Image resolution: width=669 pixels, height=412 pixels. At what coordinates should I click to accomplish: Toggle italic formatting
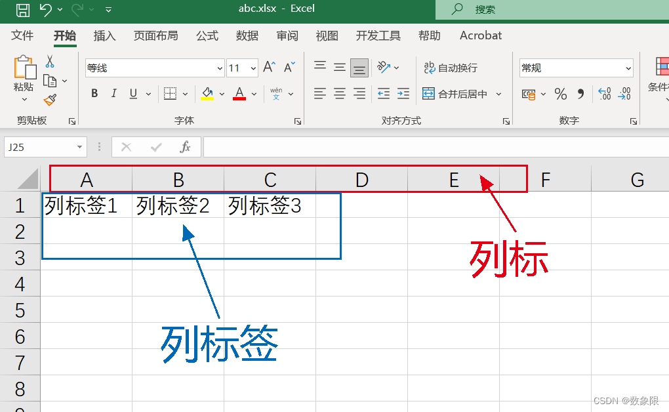113,93
